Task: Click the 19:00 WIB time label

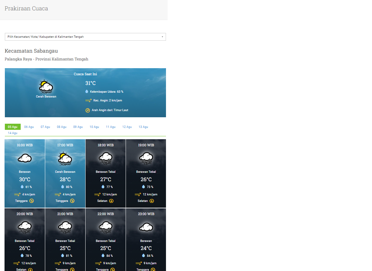Action: 146,145
